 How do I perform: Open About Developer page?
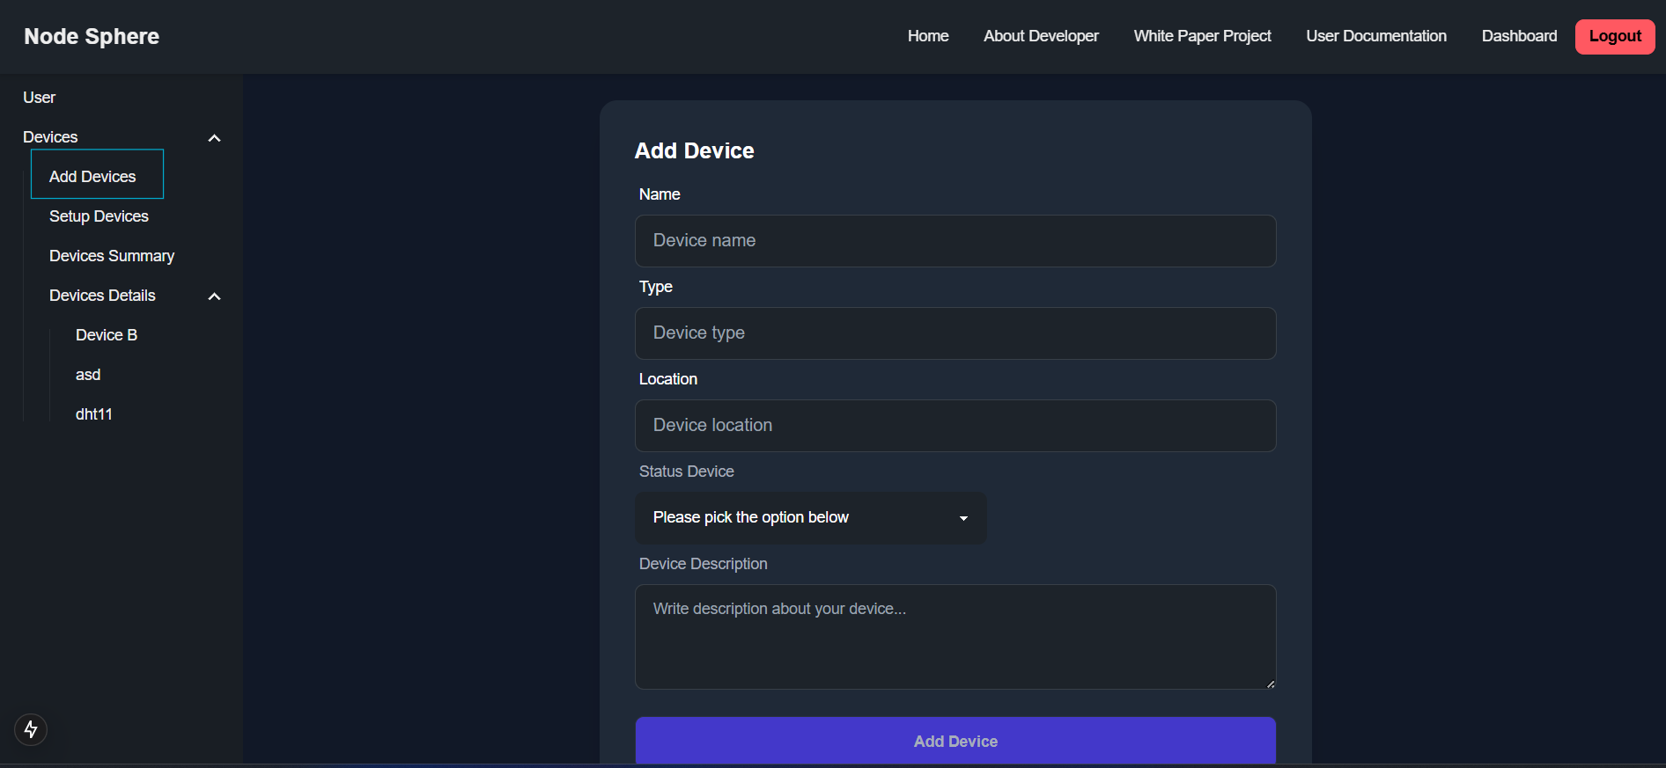tap(1041, 36)
